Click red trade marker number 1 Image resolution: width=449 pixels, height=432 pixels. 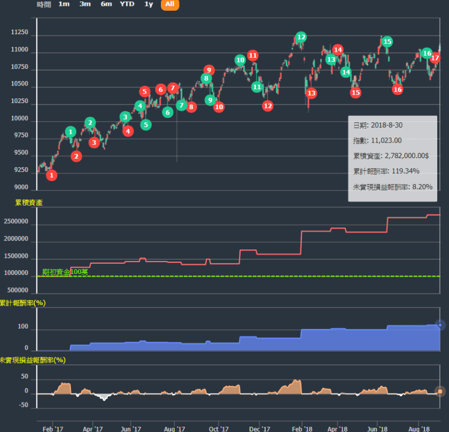[51, 175]
